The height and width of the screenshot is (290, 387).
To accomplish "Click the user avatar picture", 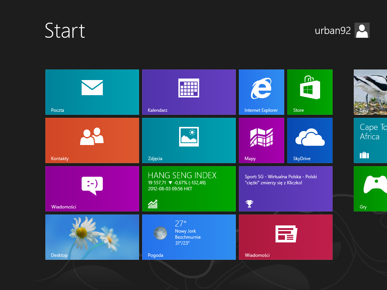I will pos(362,31).
